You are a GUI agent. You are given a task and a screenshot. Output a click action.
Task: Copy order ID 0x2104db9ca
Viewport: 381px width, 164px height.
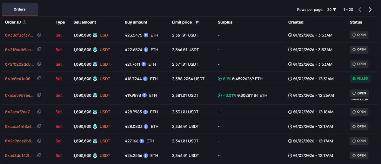pos(39,49)
